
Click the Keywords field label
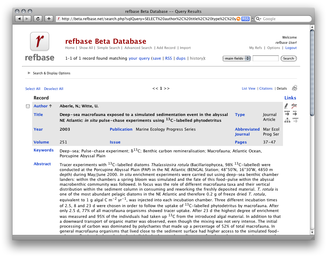(x=43, y=150)
